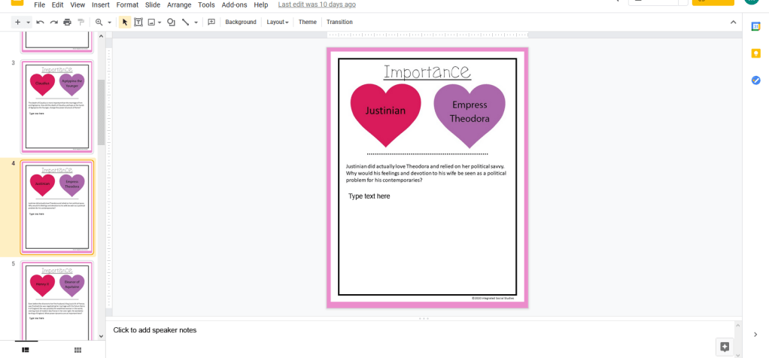Open Google Calendar in the side panel

coord(755,26)
